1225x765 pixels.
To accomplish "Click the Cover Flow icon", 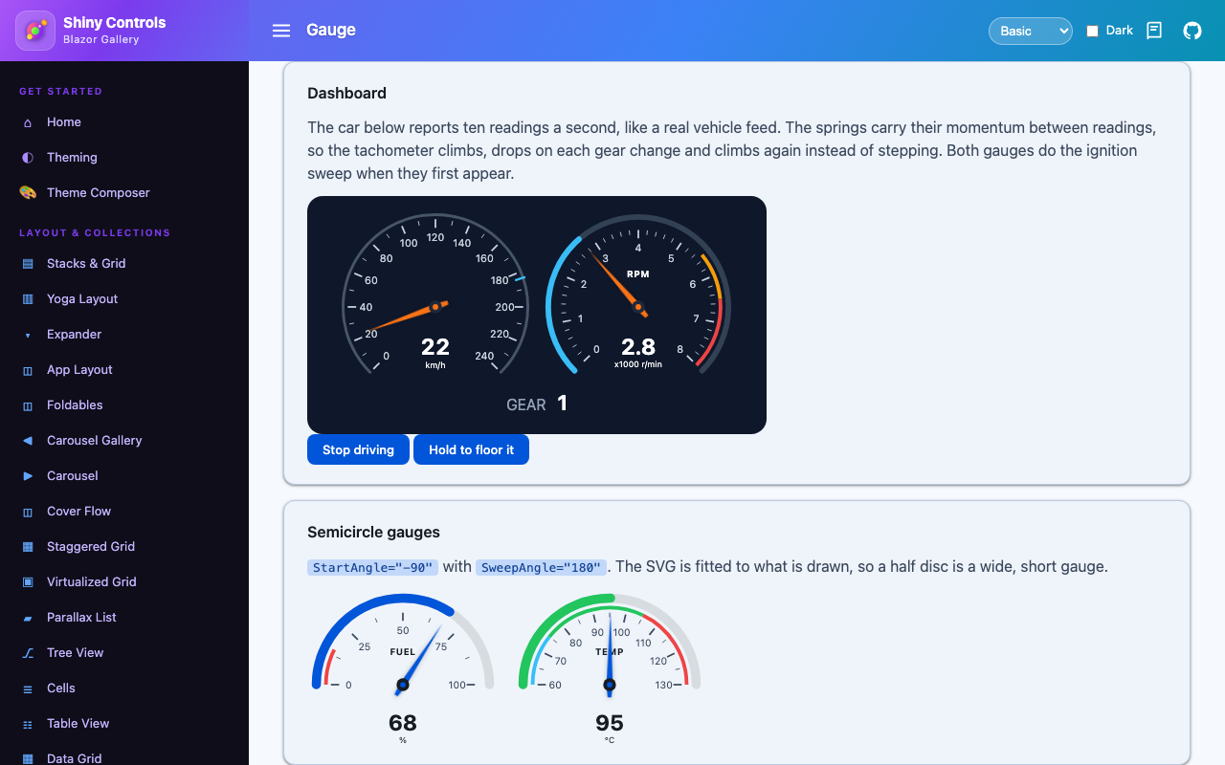I will pos(28,512).
